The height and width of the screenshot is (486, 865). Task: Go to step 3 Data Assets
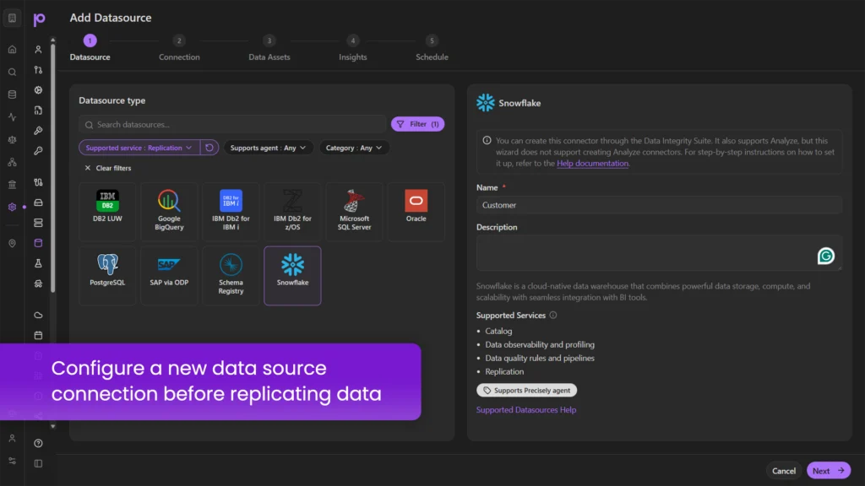(269, 48)
